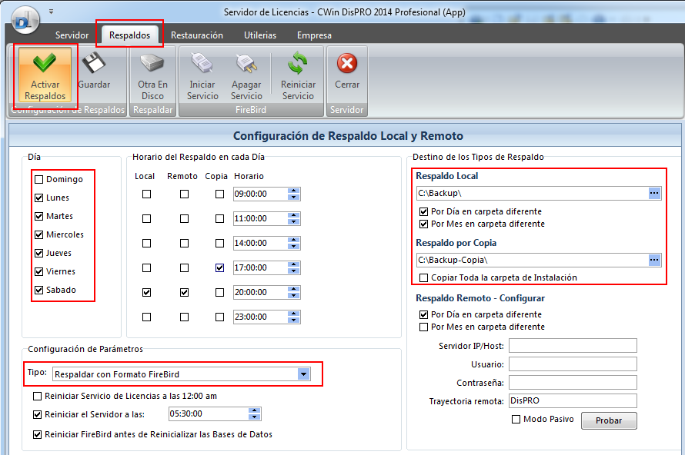Toggle the Modo Pasivo checkbox
Image resolution: width=685 pixels, height=455 pixels.
click(x=516, y=420)
